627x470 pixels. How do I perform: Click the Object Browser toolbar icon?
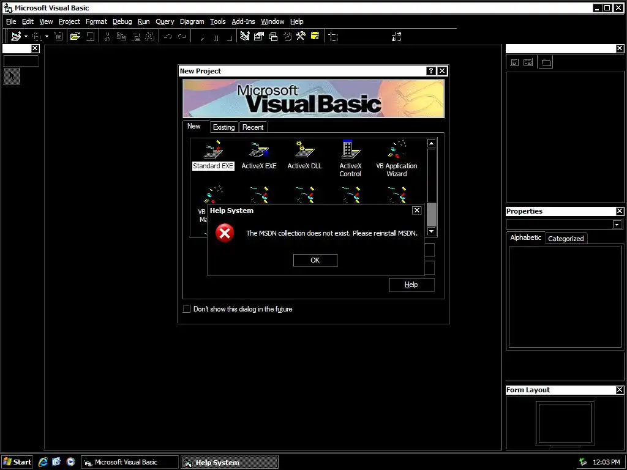(288, 36)
